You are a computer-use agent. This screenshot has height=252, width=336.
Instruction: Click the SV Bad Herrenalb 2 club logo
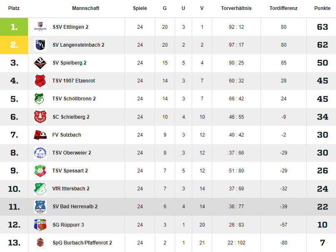point(40,207)
